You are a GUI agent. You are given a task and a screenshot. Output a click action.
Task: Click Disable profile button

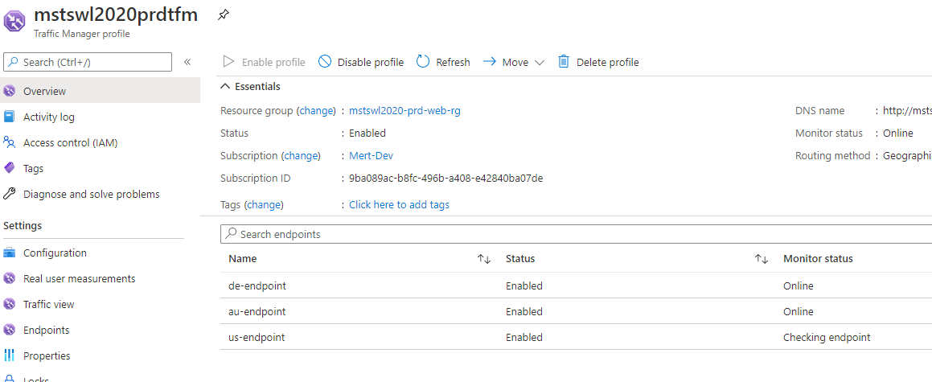(361, 62)
